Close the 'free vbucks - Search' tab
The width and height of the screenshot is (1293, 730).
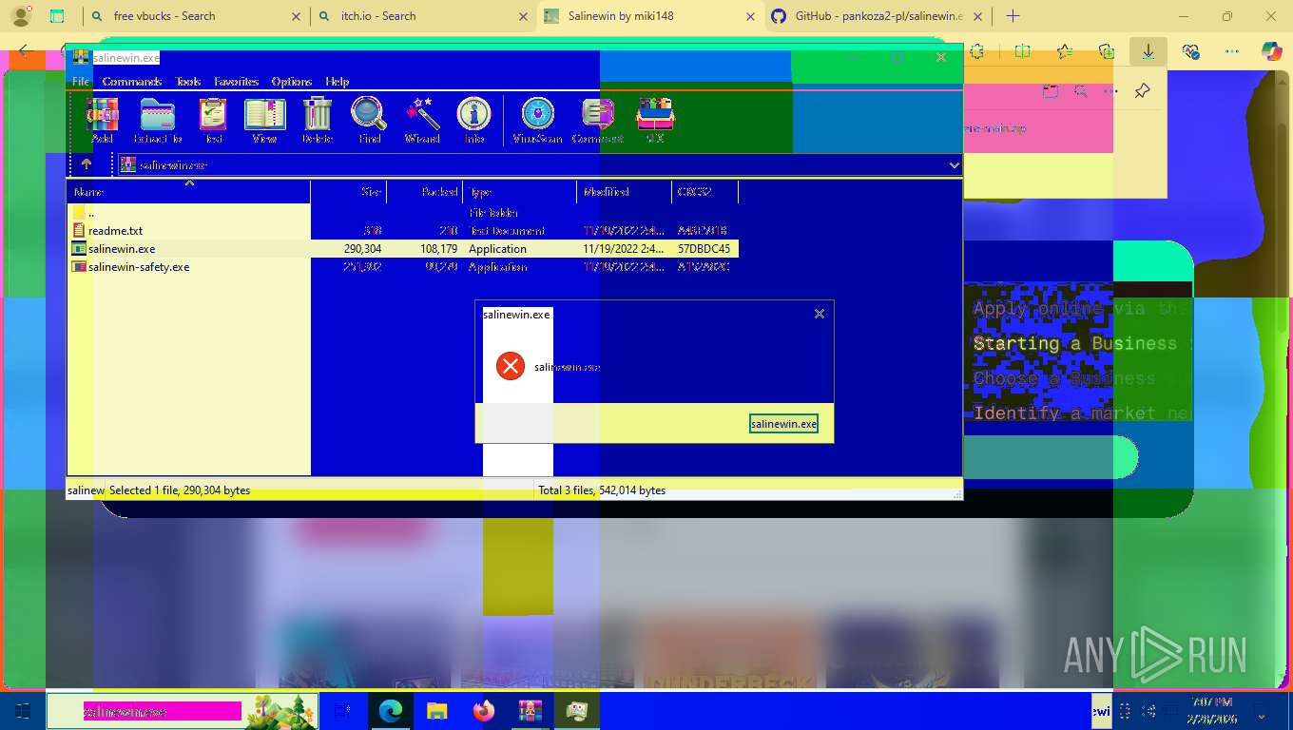coord(295,16)
